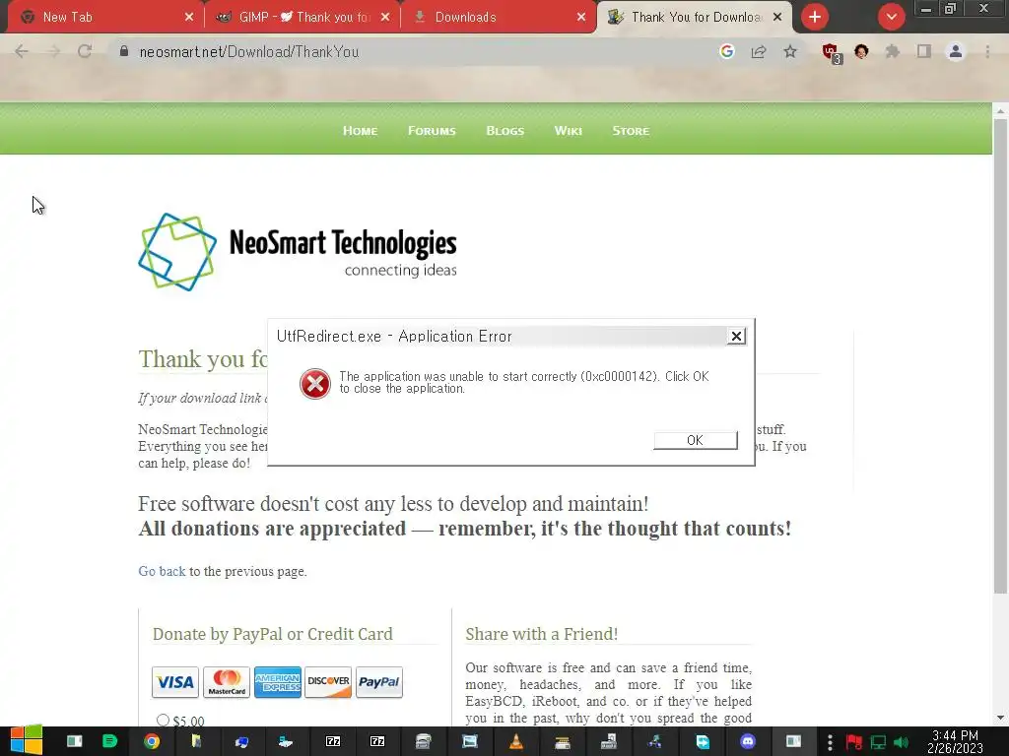Switch to the GIMP Thank you tab
Image resolution: width=1009 pixels, height=756 pixels.
[x=303, y=18]
